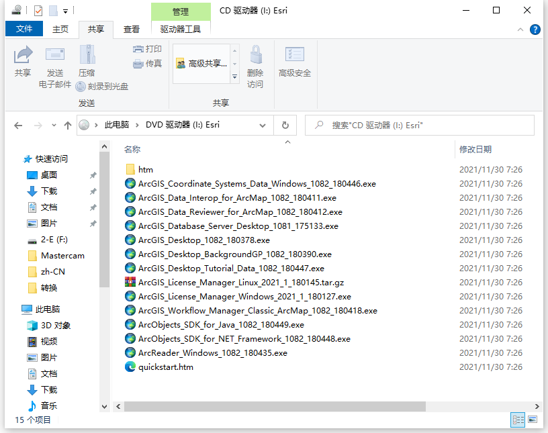Open the Home (主页) ribbon tab
548x433 pixels.
tap(60, 29)
